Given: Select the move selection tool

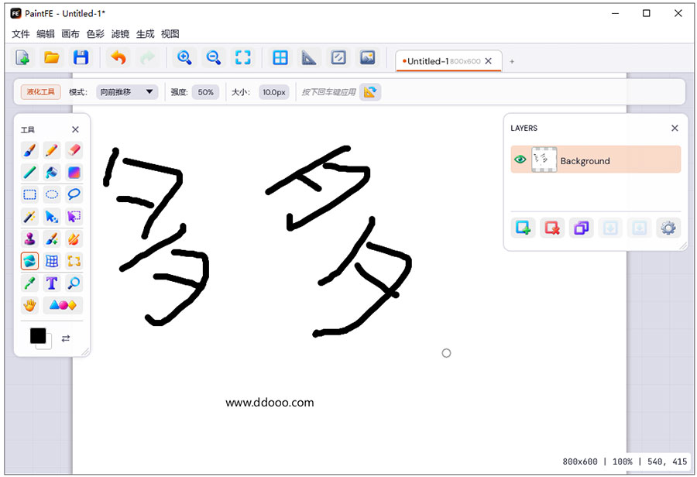Looking at the screenshot, I should pyautogui.click(x=74, y=217).
